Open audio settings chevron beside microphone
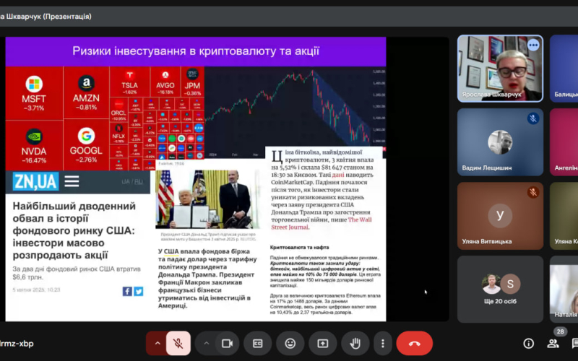The height and width of the screenshot is (361, 578). tap(158, 344)
